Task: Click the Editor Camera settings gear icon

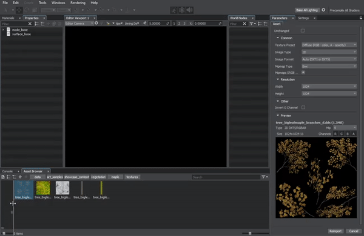Action: point(96,23)
